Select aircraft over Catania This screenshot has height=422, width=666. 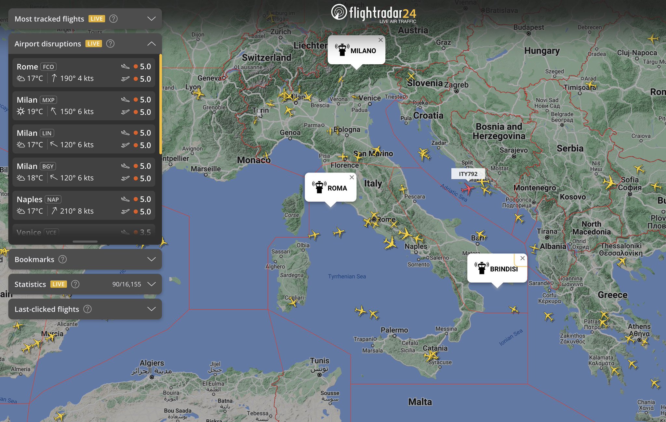tap(431, 355)
